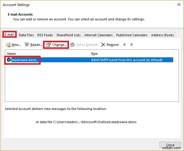Move account down with arrow icon

point(131,44)
